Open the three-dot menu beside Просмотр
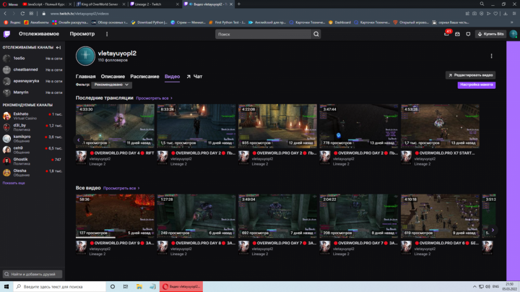This screenshot has height=292, width=520. (107, 34)
